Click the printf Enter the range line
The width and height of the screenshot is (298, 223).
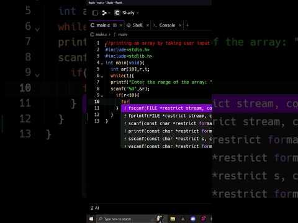[x=161, y=82]
